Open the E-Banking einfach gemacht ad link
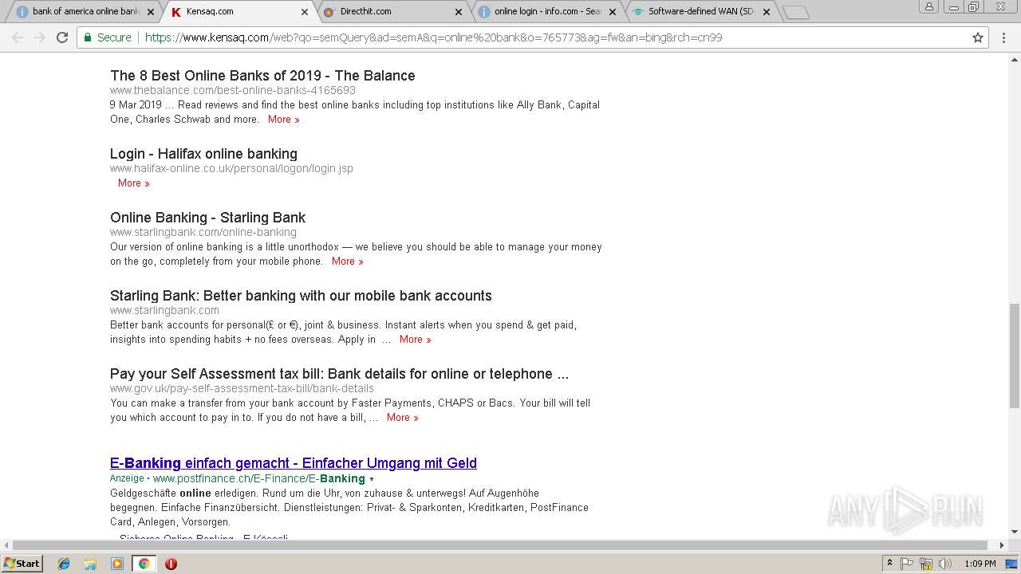The image size is (1021, 574). 294,463
